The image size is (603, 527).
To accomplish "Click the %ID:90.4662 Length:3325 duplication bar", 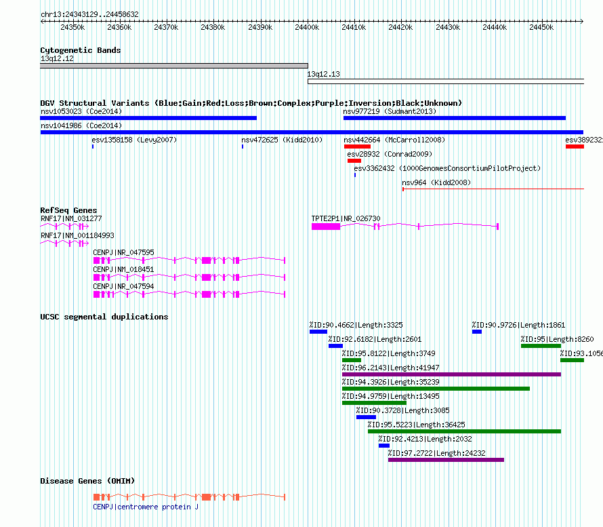I will (318, 332).
